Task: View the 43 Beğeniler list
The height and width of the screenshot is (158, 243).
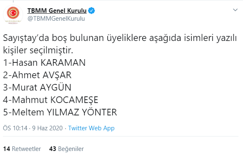Action: [66, 149]
